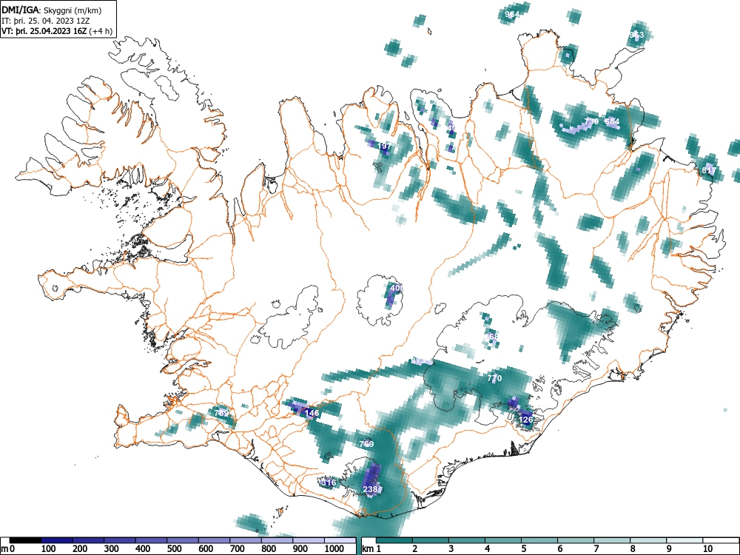Click the dark teal 1–2 km legend swatch
This screenshot has height=555, width=740.
394,540
